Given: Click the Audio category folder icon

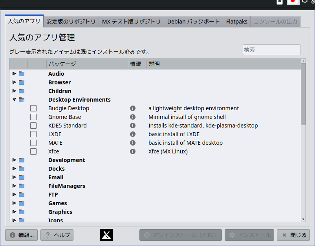Looking at the screenshot, I should coord(22,74).
